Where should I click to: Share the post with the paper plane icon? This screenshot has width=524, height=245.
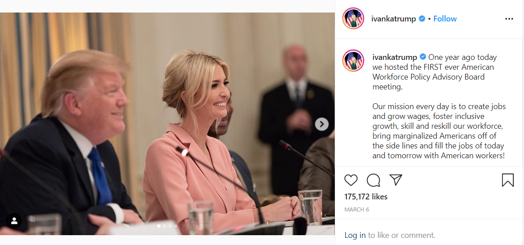point(396,180)
